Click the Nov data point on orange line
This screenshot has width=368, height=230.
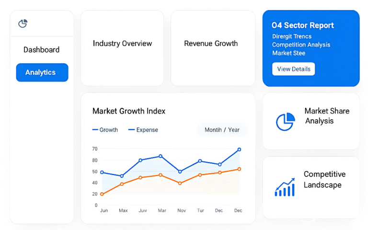point(180,183)
